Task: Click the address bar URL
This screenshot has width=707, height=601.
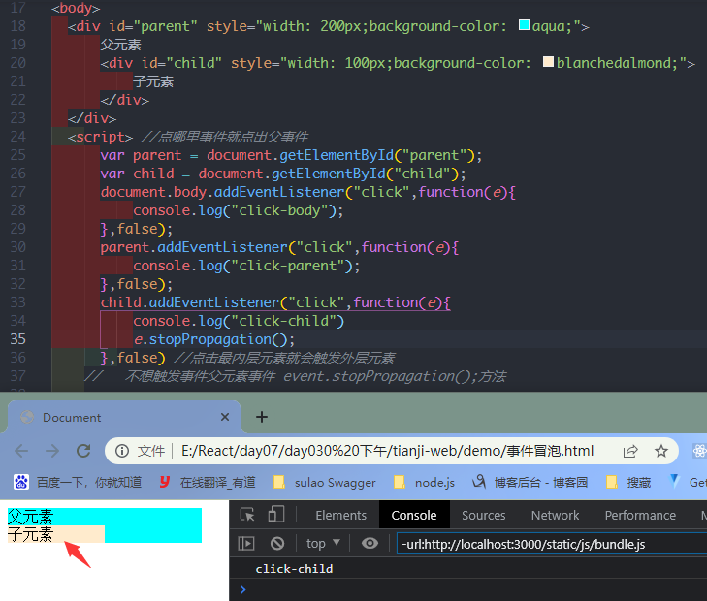Action: (x=387, y=451)
